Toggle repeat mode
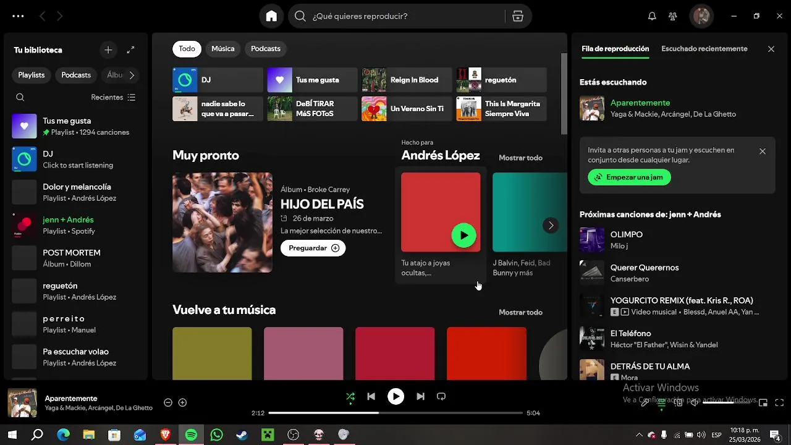The width and height of the screenshot is (791, 445). click(441, 397)
